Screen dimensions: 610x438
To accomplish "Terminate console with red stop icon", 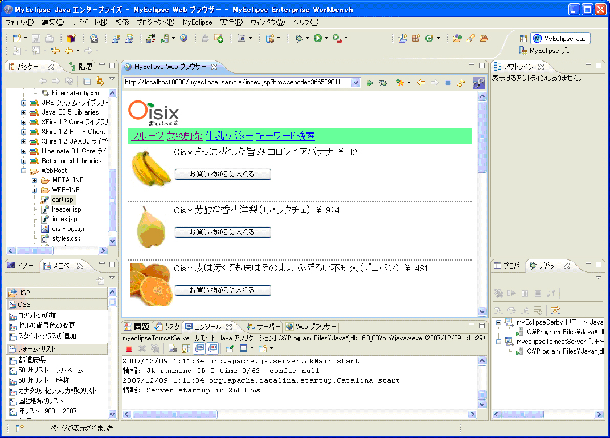I will 129,348.
